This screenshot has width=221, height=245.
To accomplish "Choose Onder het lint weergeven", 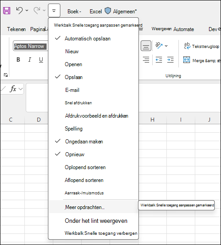I will (93, 221).
